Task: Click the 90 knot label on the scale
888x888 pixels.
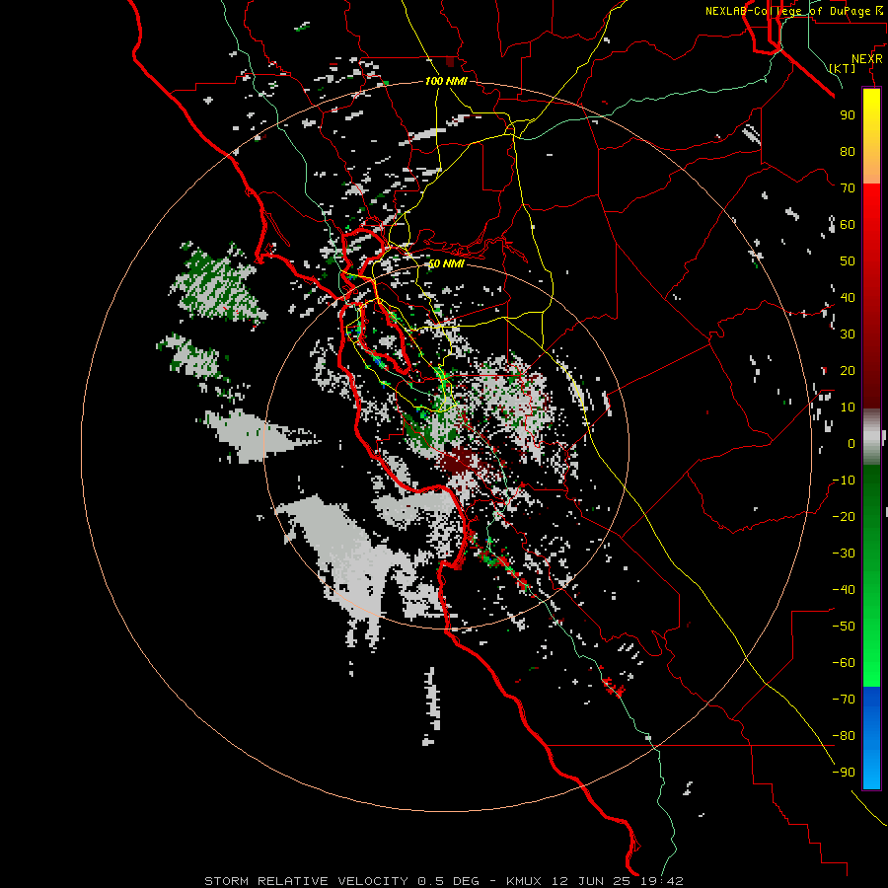Action: point(848,115)
